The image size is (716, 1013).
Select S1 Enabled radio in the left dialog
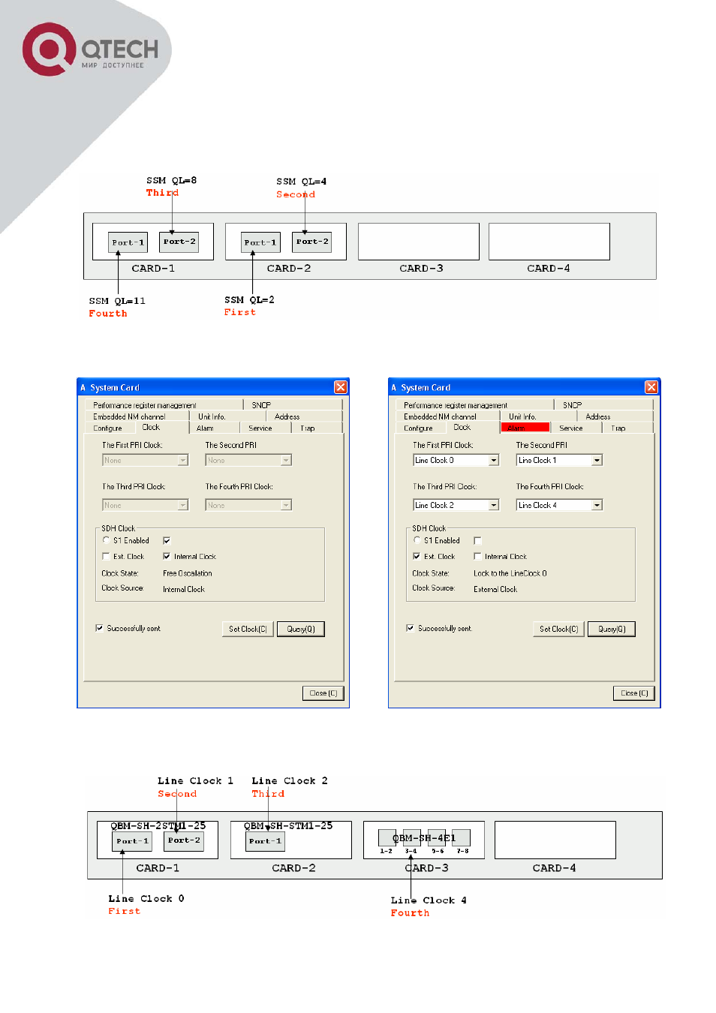click(106, 540)
